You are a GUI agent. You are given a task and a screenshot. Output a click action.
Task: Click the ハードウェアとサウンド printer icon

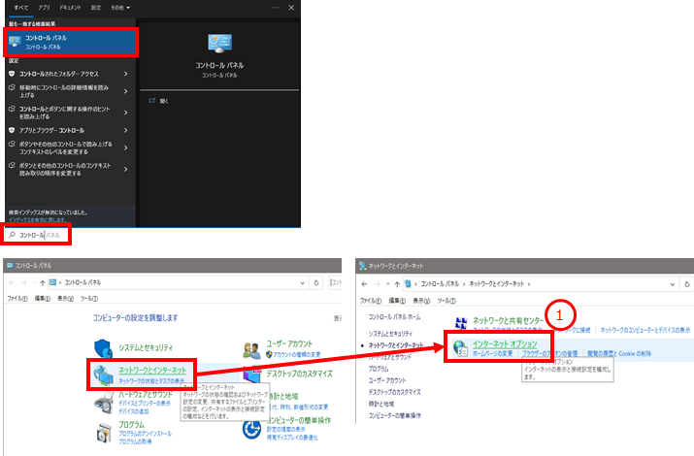[x=104, y=404]
